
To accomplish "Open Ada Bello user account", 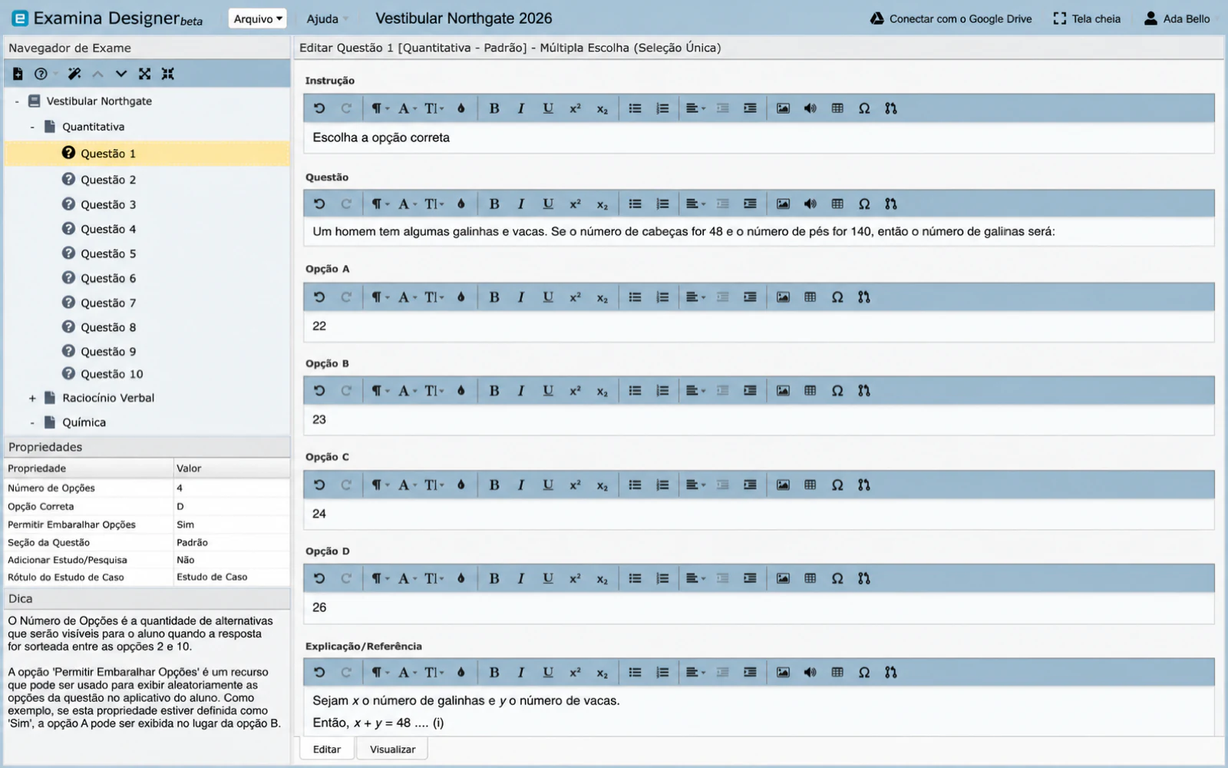I will click(x=1177, y=18).
